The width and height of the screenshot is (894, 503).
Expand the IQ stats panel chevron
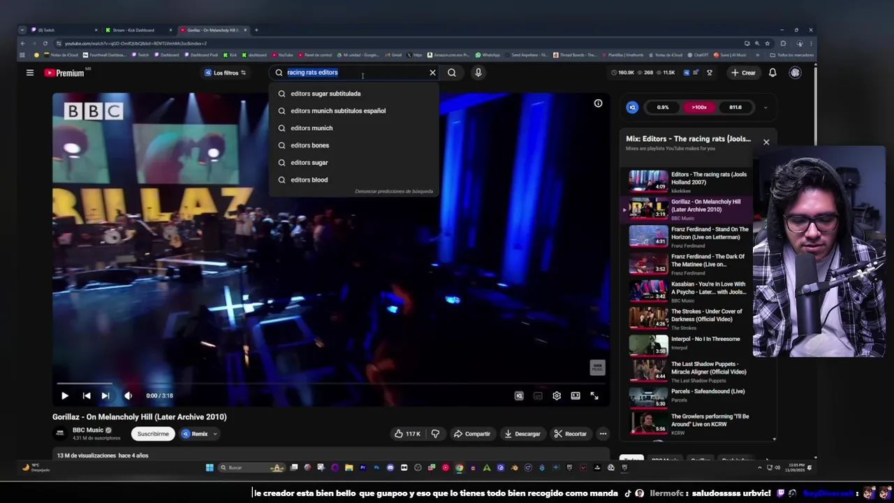(x=765, y=108)
